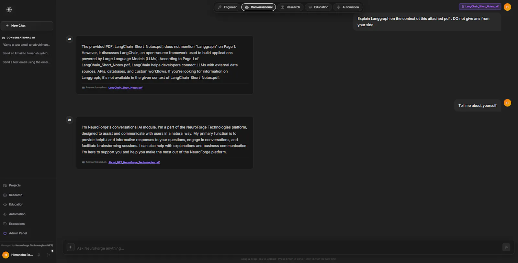Open Education in the sidebar
Viewport: 518px width, 263px height.
pyautogui.click(x=16, y=205)
